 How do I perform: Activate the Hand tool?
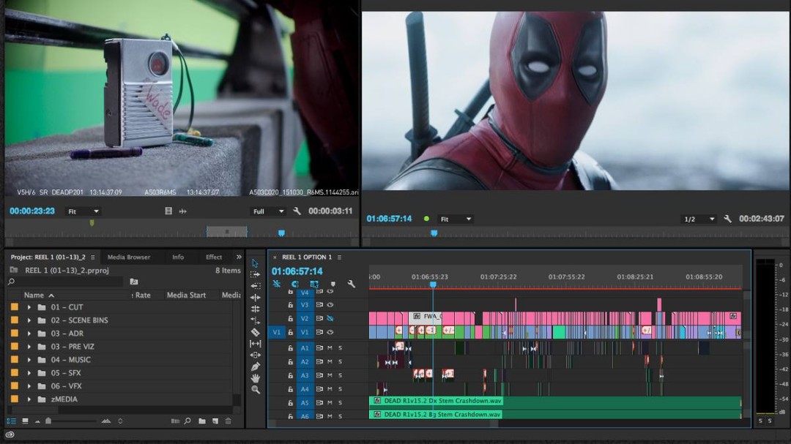pyautogui.click(x=254, y=377)
